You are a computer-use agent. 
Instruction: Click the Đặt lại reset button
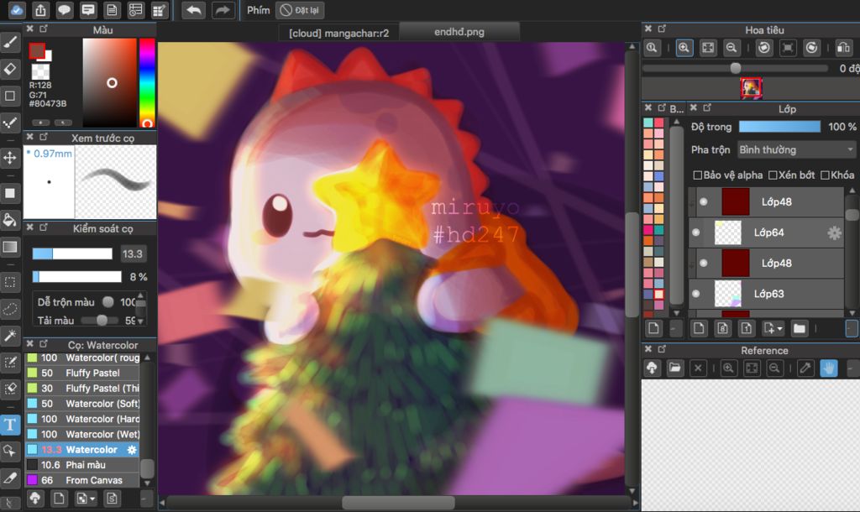click(300, 10)
